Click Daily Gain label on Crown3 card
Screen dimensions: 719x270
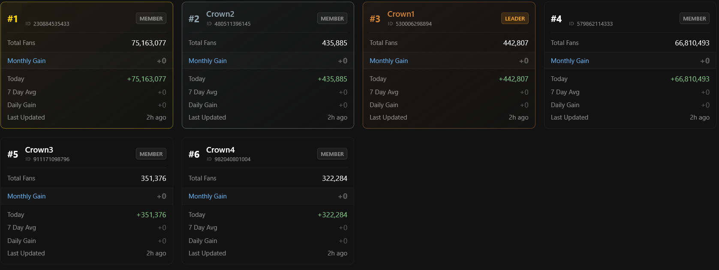click(x=21, y=241)
